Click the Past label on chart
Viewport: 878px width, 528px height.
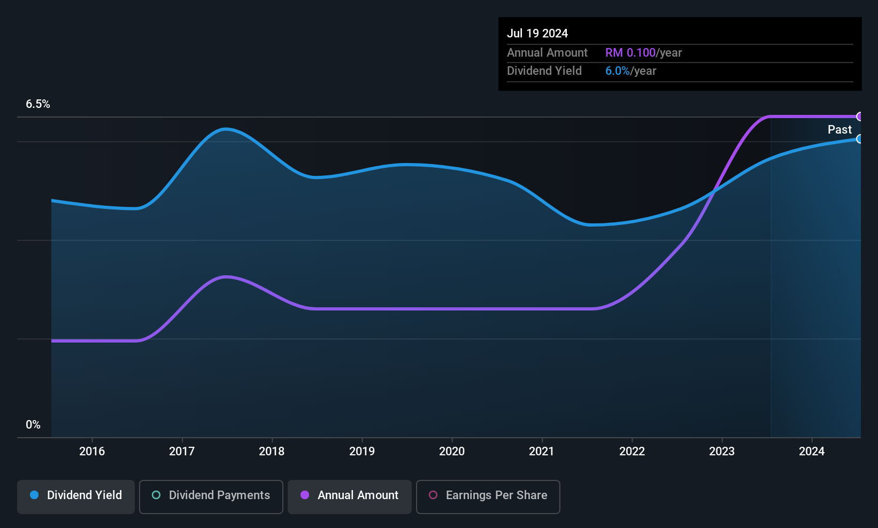click(840, 130)
